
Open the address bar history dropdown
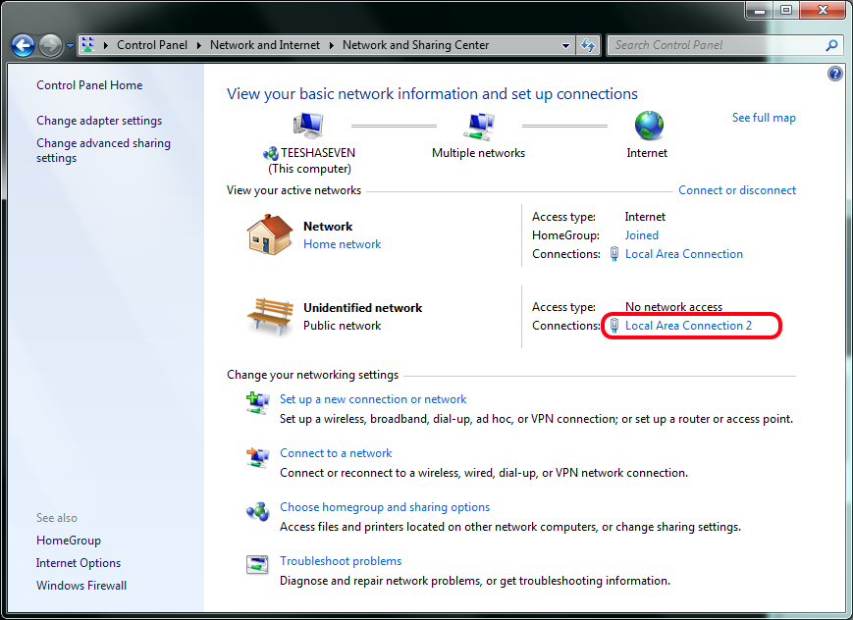(x=565, y=46)
